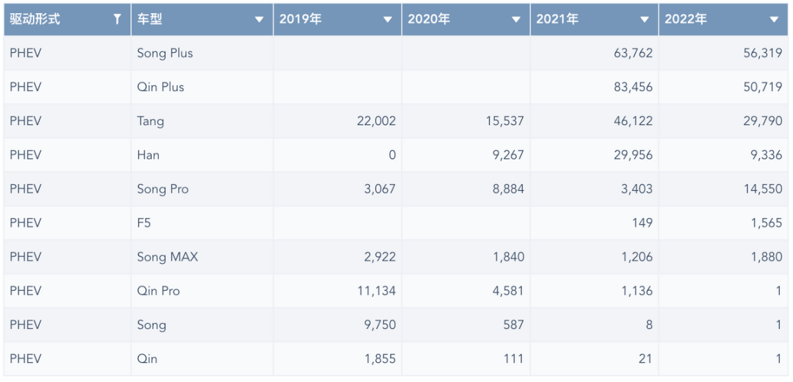Click the value 149 for F5
Image resolution: width=793 pixels, height=382 pixels.
(x=642, y=223)
